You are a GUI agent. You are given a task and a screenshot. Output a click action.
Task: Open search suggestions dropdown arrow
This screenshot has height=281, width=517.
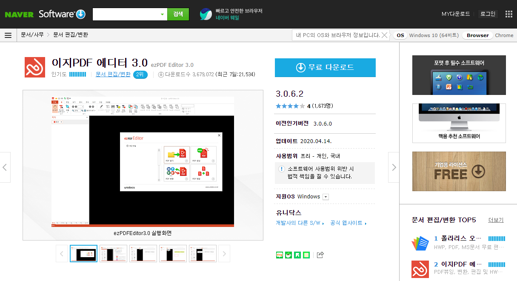click(162, 14)
